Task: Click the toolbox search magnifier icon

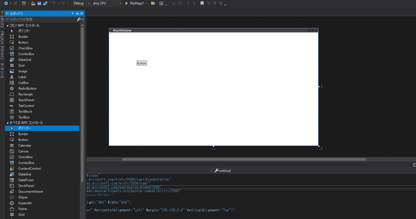Action: [79, 19]
